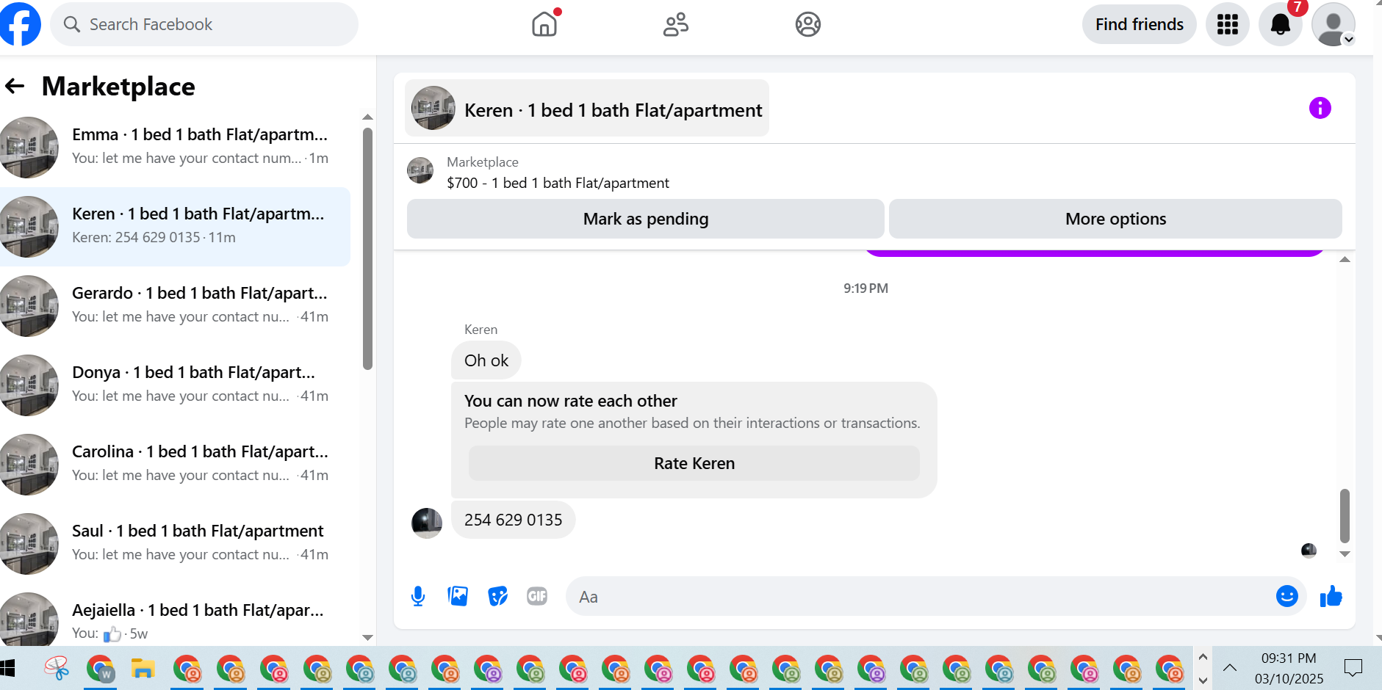Viewport: 1382px width, 690px height.
Task: Go back using the Marketplace back arrow
Action: [15, 87]
